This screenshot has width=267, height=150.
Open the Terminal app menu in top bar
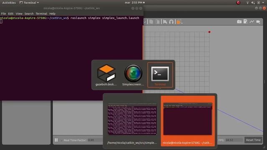pos(29,2)
